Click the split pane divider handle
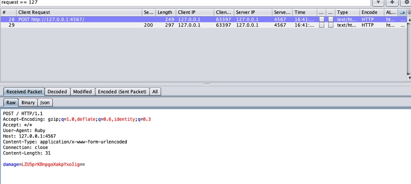 [x=206, y=84]
